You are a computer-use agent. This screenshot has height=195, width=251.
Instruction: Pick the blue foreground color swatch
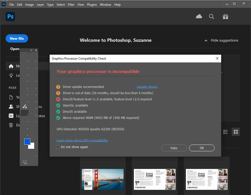pos(27,141)
